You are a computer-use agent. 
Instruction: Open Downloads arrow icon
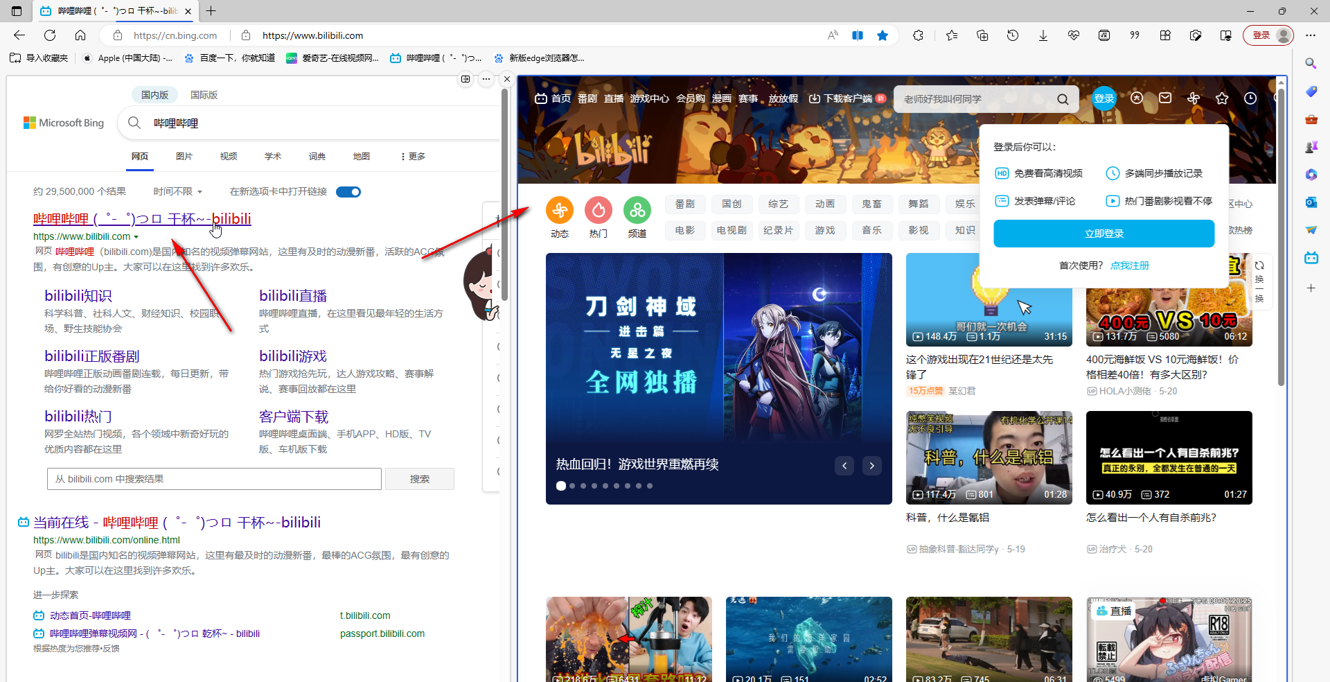[1043, 35]
